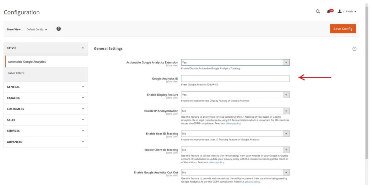This screenshot has height=189, width=372.
Task: Click the Actionable Google Analytics Extension label
Action: click(152, 63)
